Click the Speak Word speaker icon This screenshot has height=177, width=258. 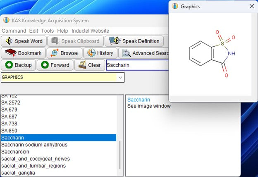tap(9, 41)
